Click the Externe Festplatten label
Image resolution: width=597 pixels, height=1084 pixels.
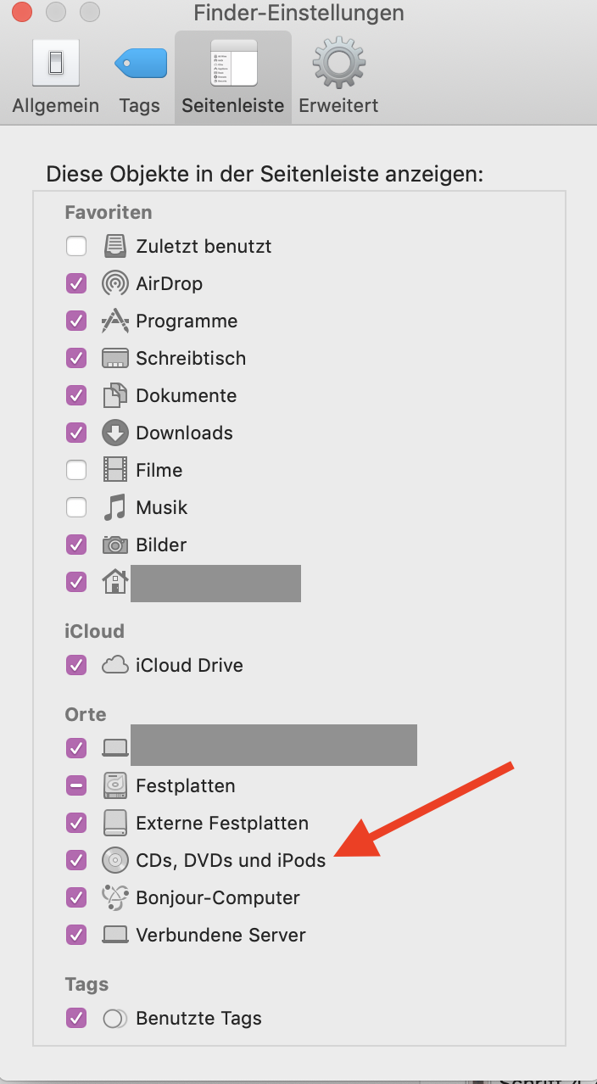(x=222, y=823)
